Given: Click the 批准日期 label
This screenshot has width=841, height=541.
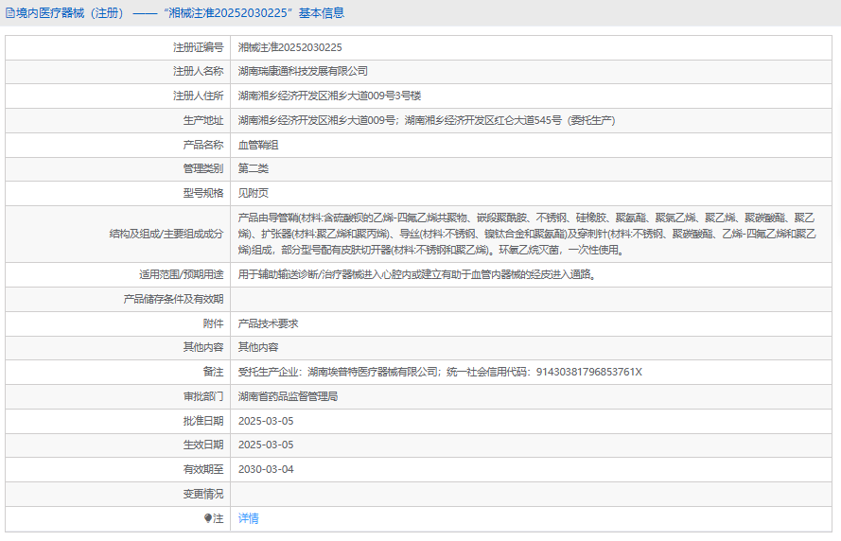Looking at the screenshot, I should [203, 422].
